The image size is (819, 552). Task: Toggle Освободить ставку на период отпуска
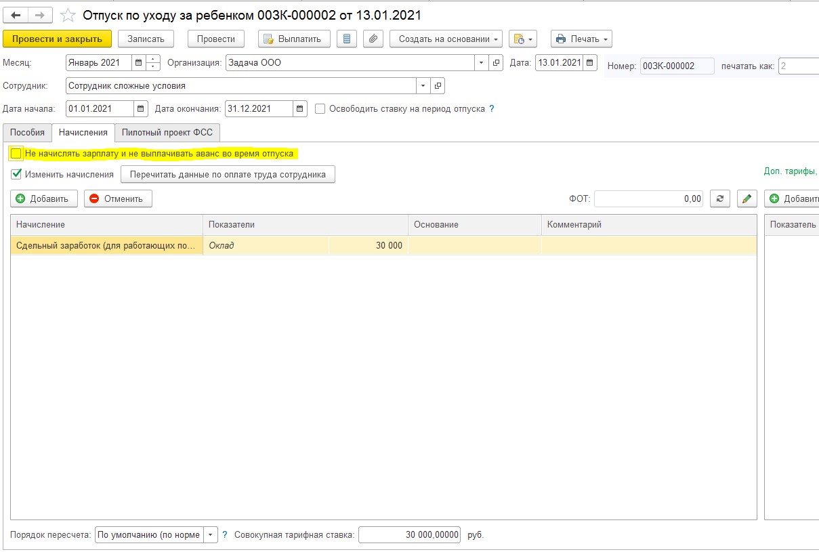point(320,108)
